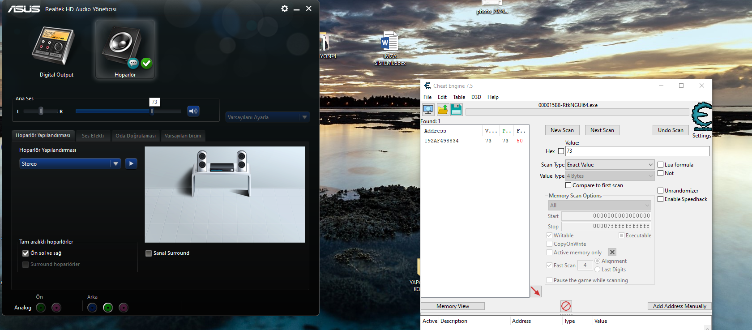Screen dimensions: 752x330
Task: Click the green rear analog jack
Action: tap(108, 308)
